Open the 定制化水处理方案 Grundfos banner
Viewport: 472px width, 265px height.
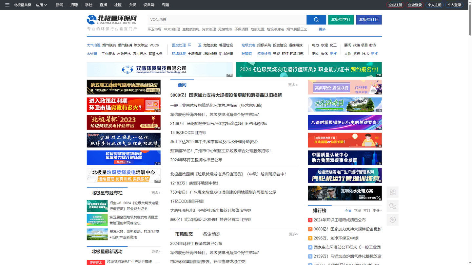tap(345, 193)
